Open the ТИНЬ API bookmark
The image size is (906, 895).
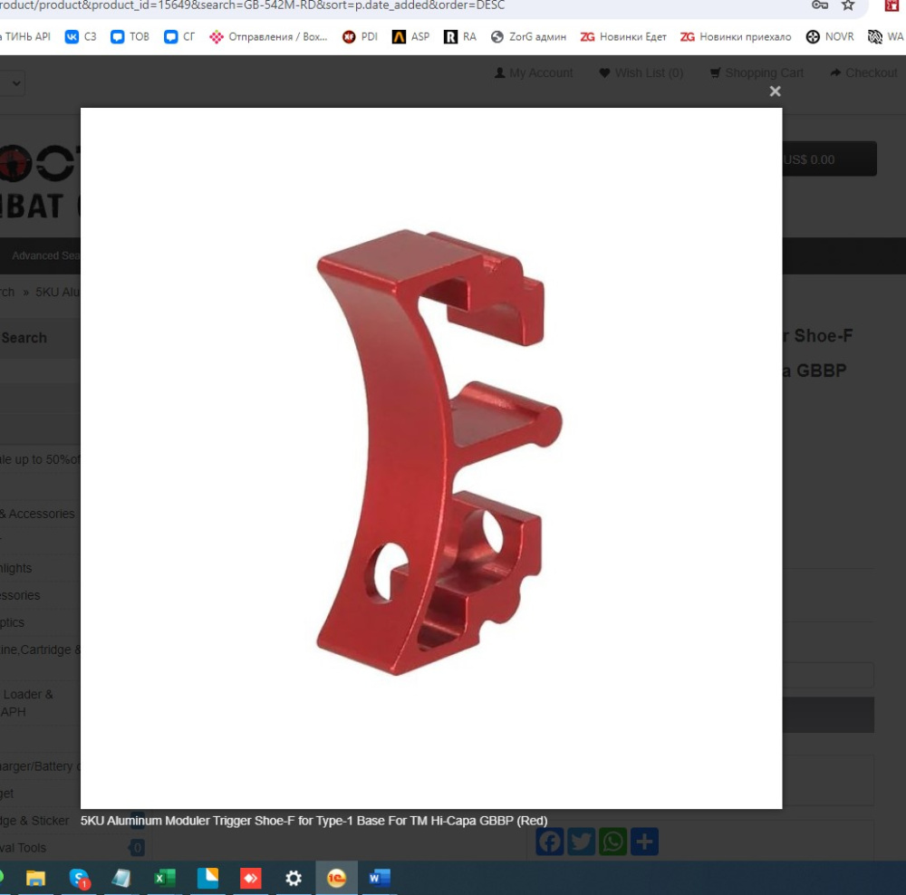25,37
